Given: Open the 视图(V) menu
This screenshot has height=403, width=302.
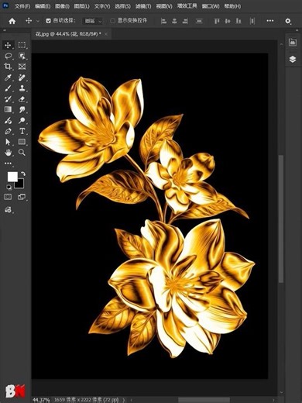Looking at the screenshot, I should pos(164,6).
